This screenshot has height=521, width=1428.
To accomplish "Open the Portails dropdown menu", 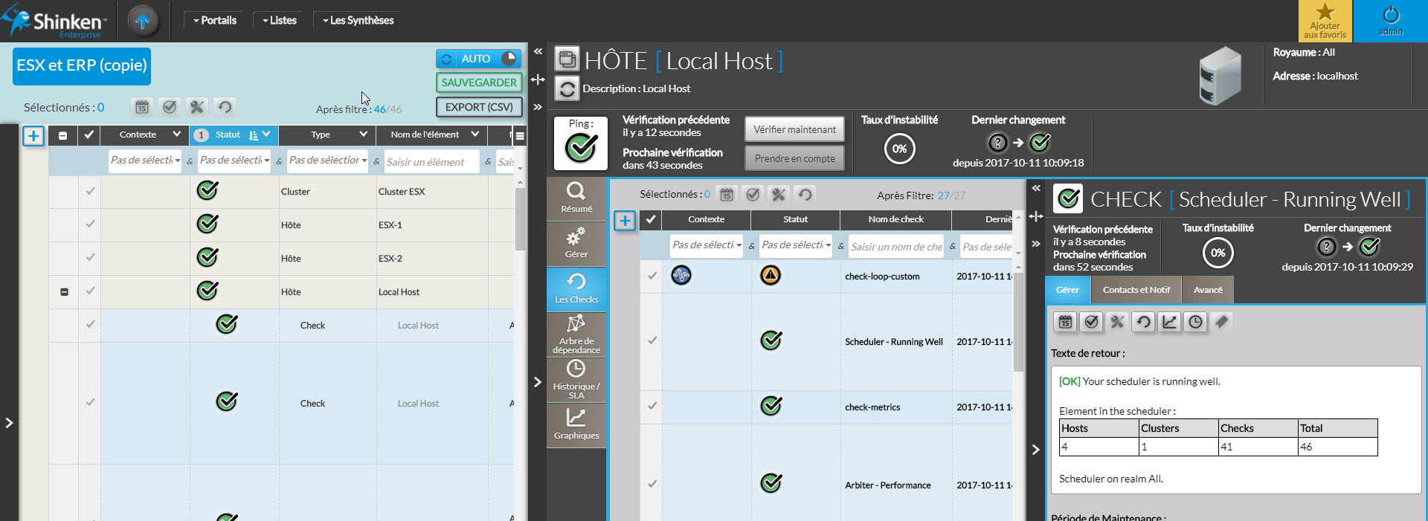I will 215,21.
